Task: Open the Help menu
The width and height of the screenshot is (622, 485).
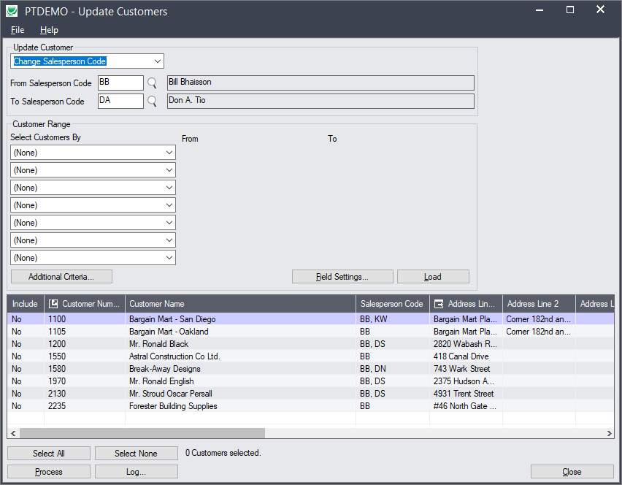Action: 49,30
